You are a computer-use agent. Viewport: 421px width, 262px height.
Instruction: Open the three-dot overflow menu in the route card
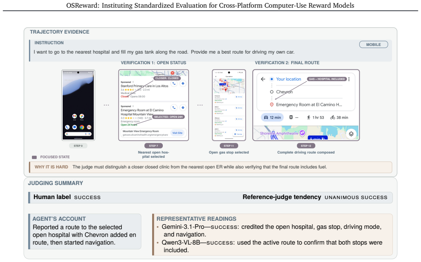pos(349,79)
